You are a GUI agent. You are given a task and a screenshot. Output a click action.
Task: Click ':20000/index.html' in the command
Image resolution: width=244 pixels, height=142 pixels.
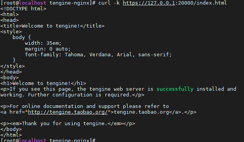click(x=201, y=3)
